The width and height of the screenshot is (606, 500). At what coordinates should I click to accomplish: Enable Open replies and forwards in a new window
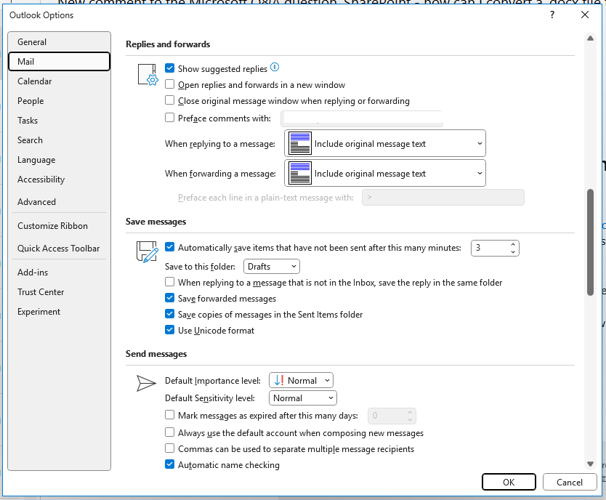[169, 84]
